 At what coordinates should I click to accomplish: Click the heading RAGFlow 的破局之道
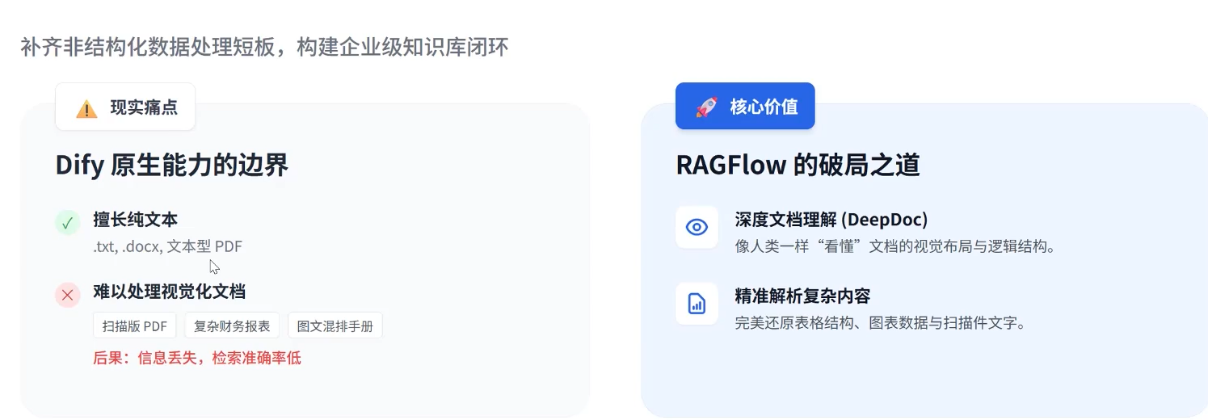tap(798, 165)
